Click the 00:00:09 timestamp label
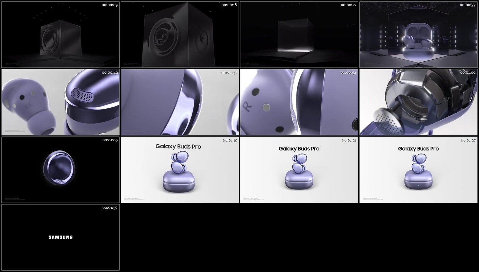The image size is (479, 272). (x=110, y=5)
